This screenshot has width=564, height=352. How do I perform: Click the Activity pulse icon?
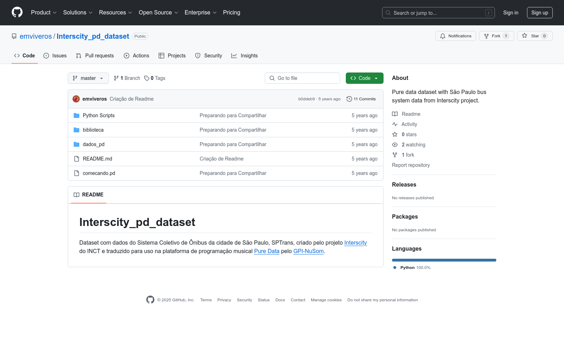(395, 124)
